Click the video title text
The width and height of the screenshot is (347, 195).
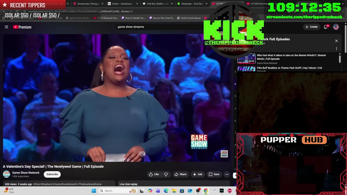click(x=53, y=167)
